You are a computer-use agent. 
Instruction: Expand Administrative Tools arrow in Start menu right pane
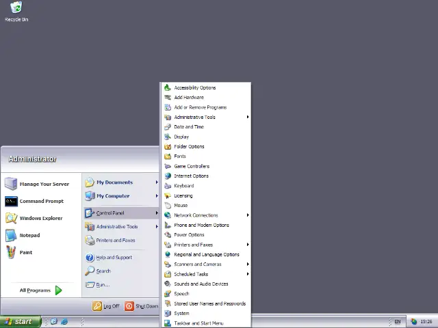(157, 226)
